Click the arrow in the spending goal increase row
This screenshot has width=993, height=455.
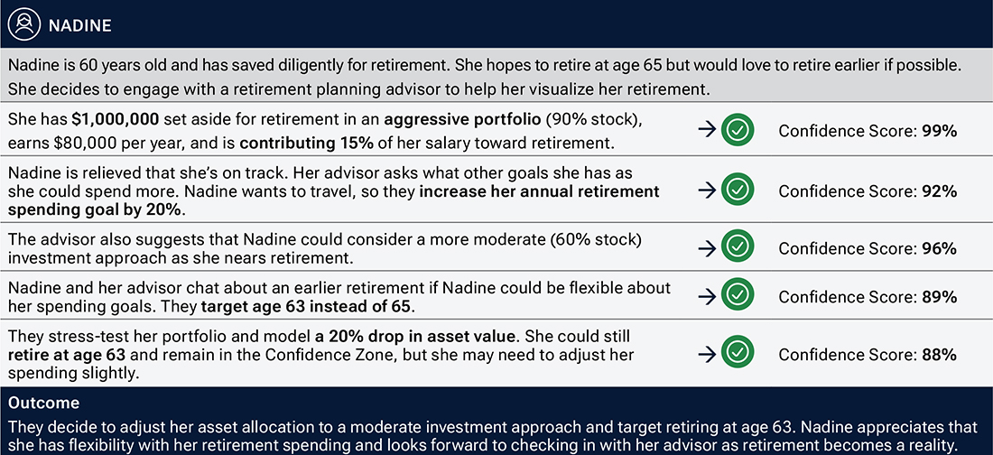pyautogui.click(x=706, y=191)
